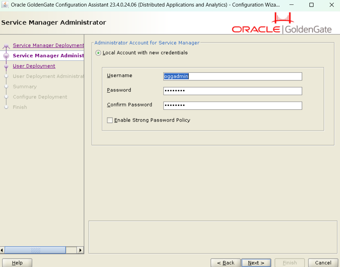Click the Username input field
This screenshot has height=267, width=340.
232,76
